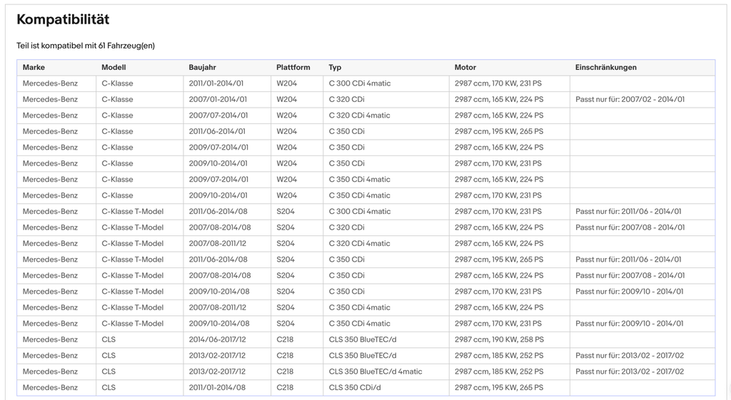Select Baujahr cell 2014/06-2017/12
This screenshot has width=731, height=400.
click(x=217, y=339)
